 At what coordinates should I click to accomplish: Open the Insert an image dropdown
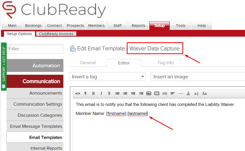(x=198, y=77)
